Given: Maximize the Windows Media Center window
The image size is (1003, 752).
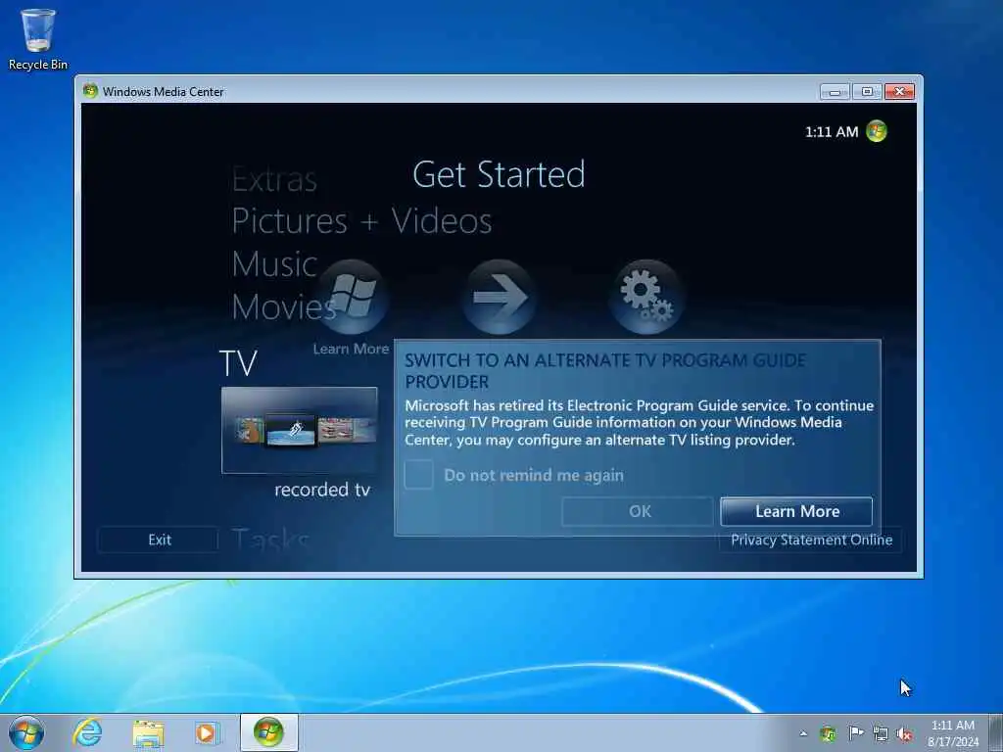Looking at the screenshot, I should (867, 92).
